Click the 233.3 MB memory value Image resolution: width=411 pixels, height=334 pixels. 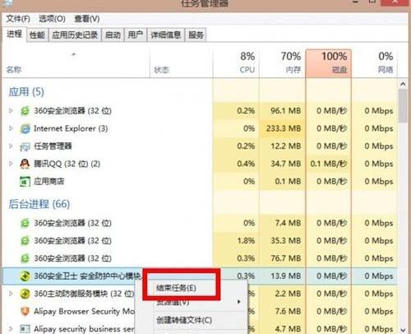tap(284, 128)
